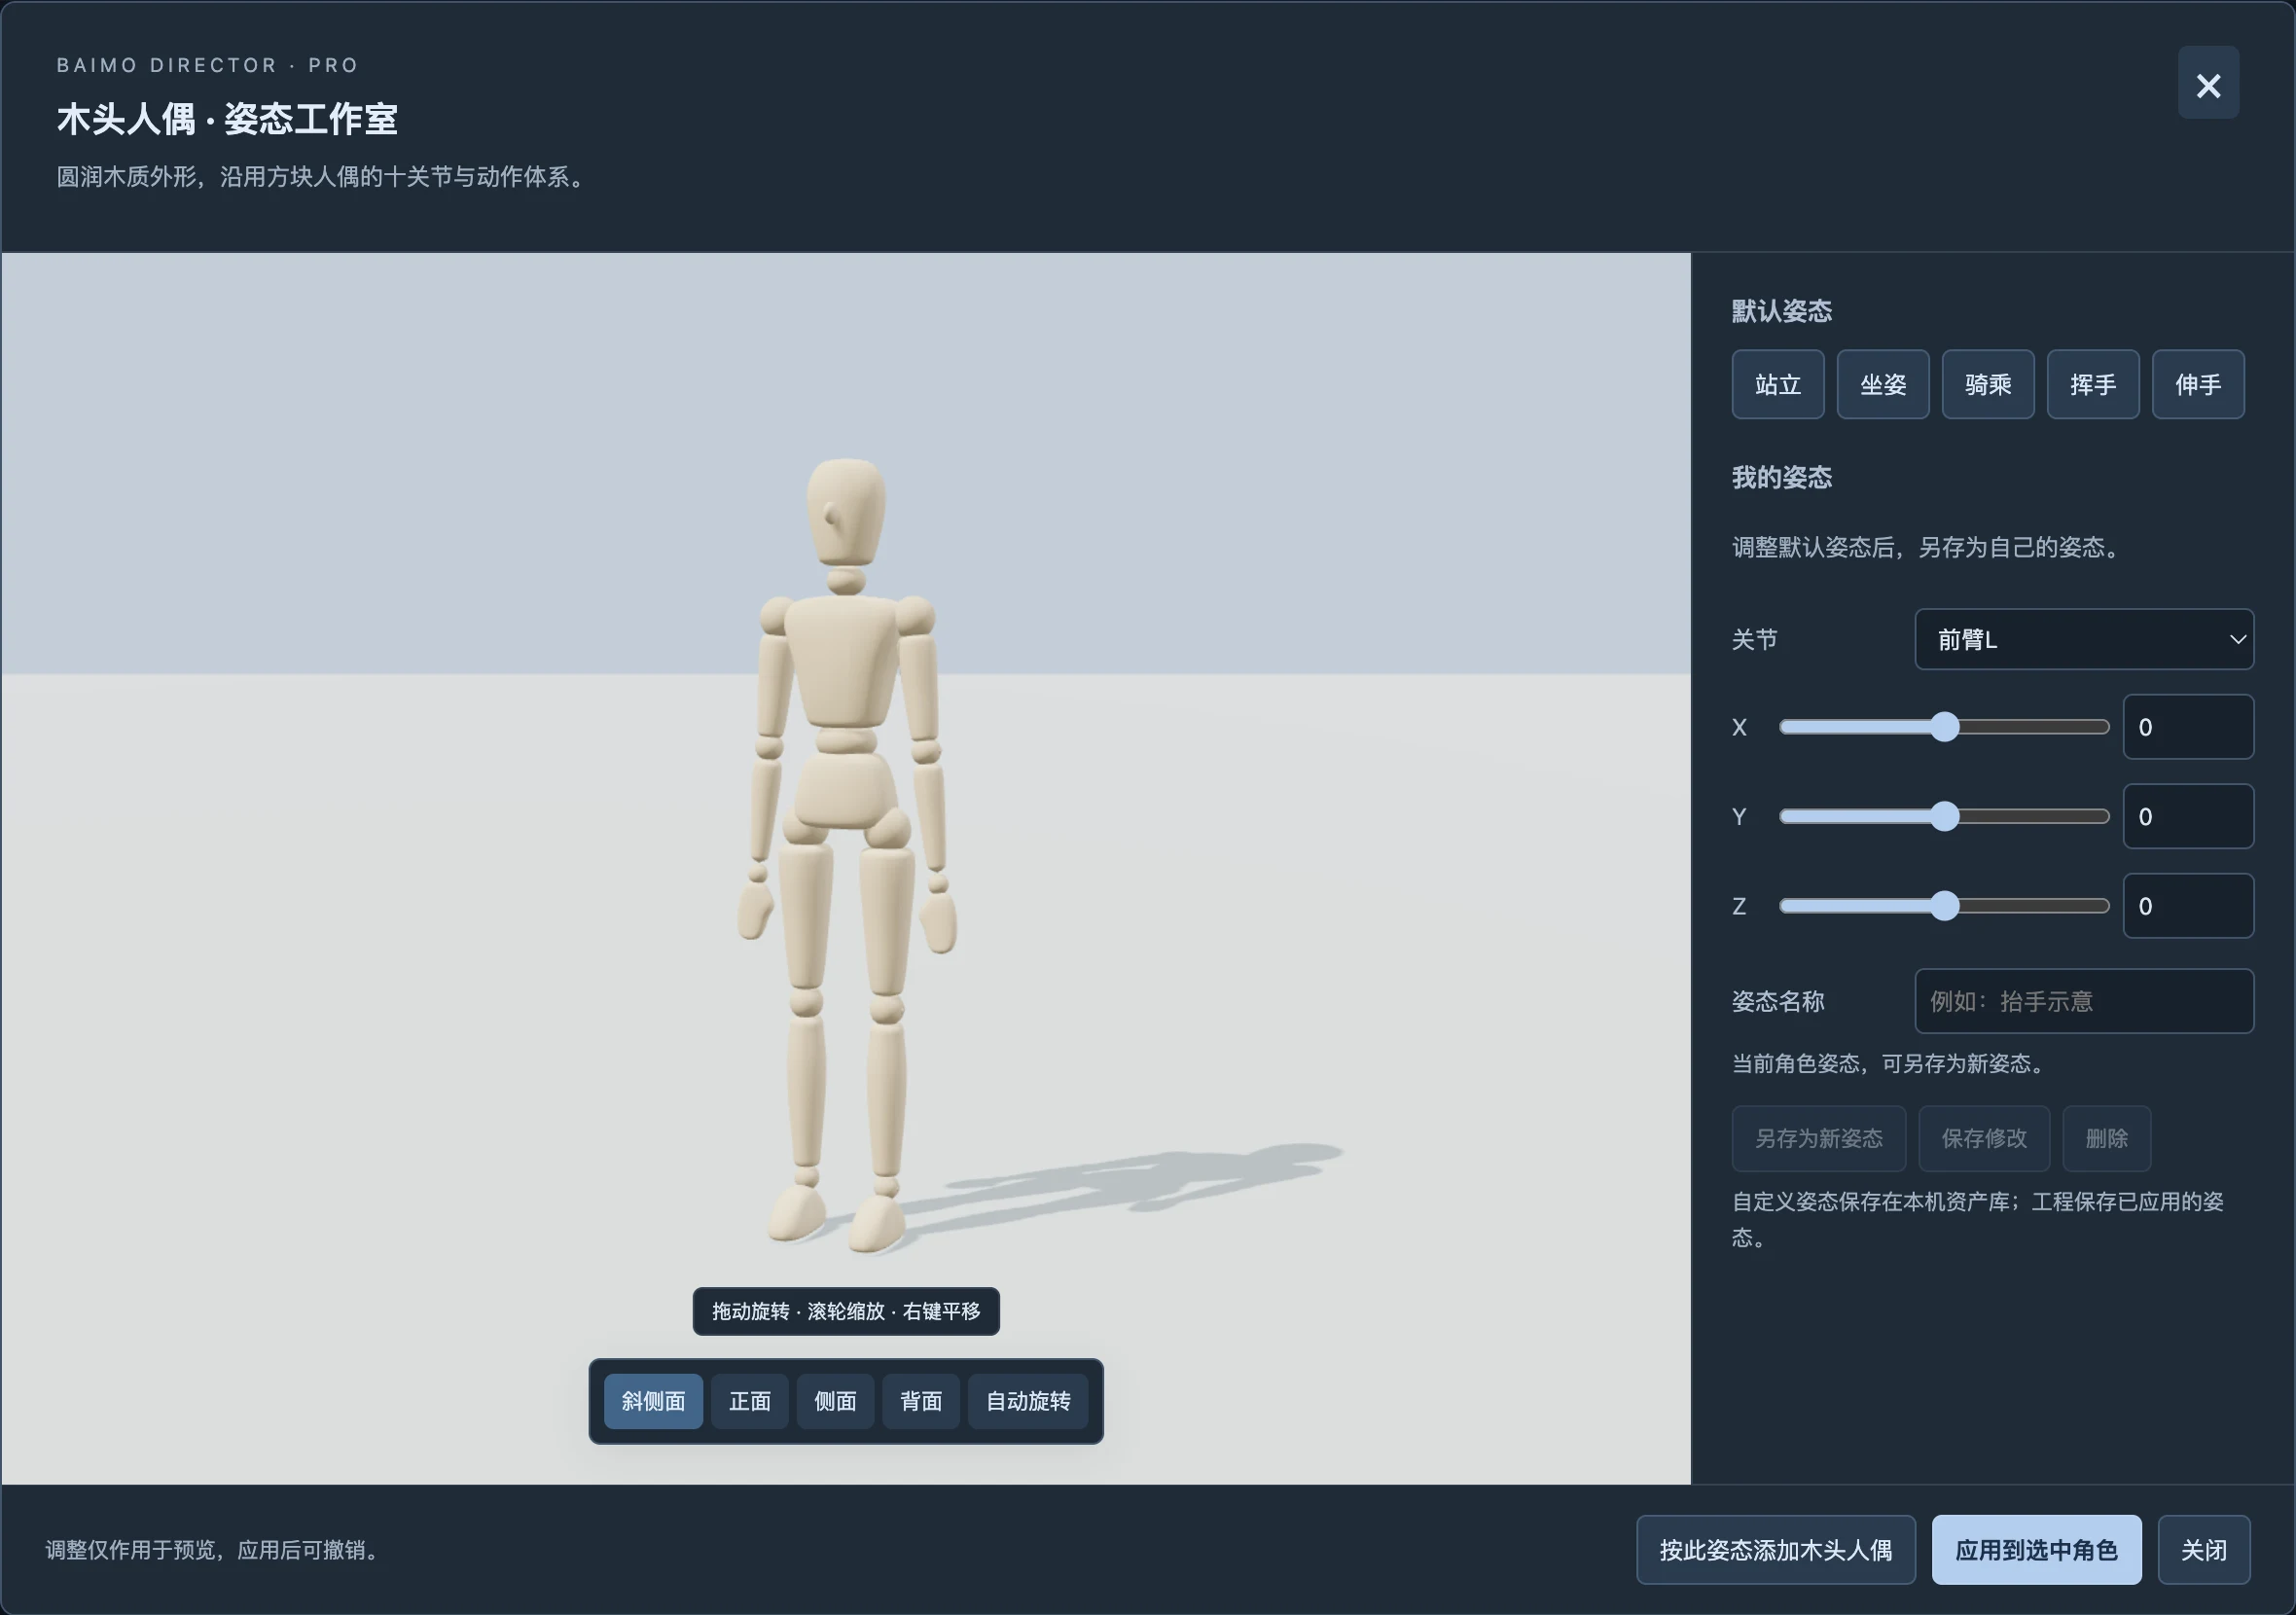Apply the 伸手 default pose

pos(2197,384)
